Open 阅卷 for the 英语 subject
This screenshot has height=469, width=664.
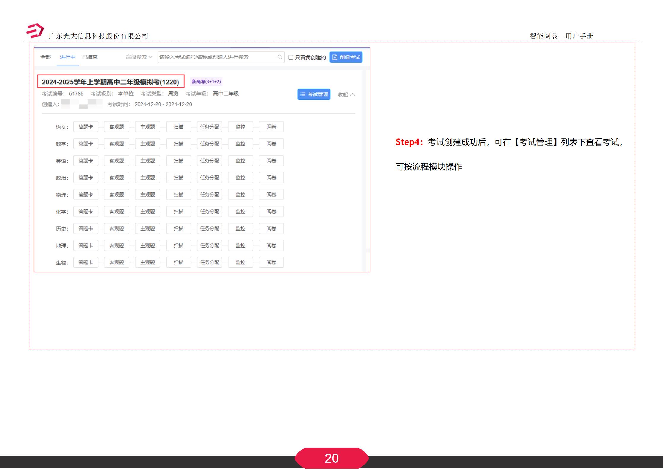271,161
